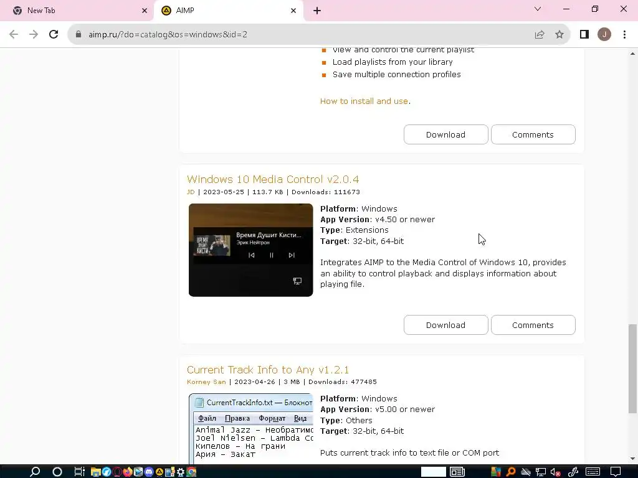Reload the AIMP page
The height and width of the screenshot is (478, 638).
[54, 34]
